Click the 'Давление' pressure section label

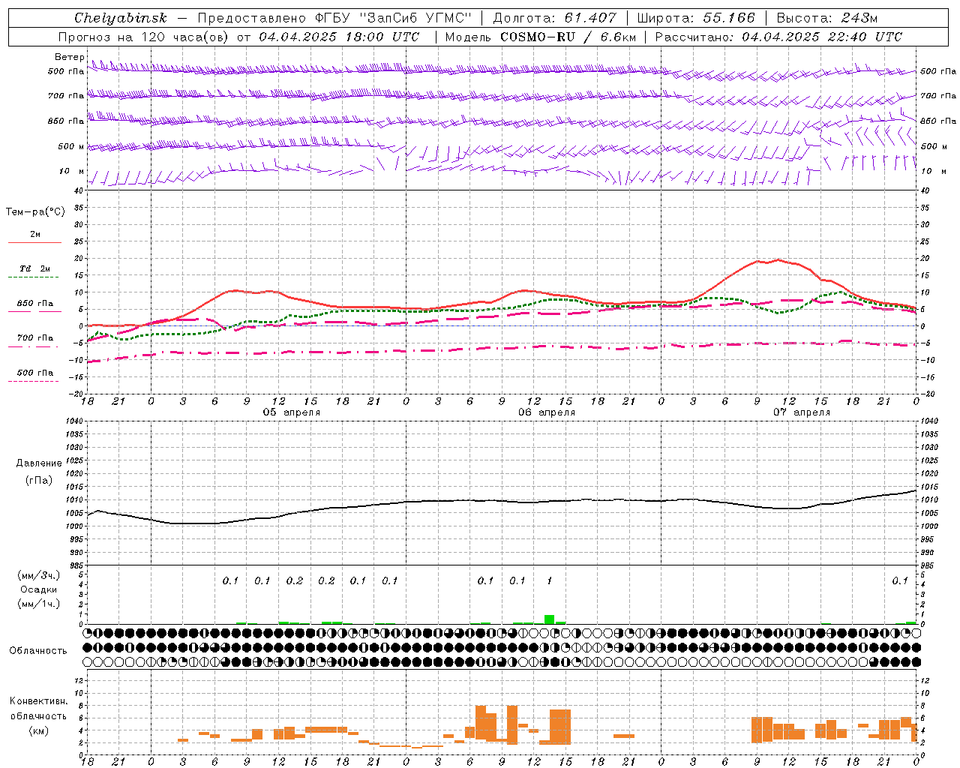pos(39,463)
